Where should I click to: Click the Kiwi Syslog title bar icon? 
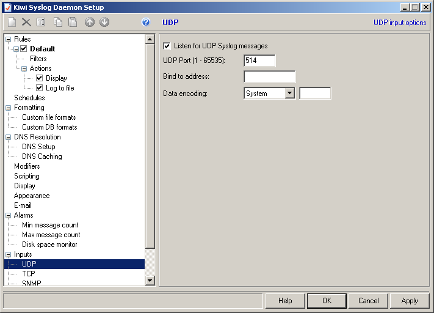8,7
